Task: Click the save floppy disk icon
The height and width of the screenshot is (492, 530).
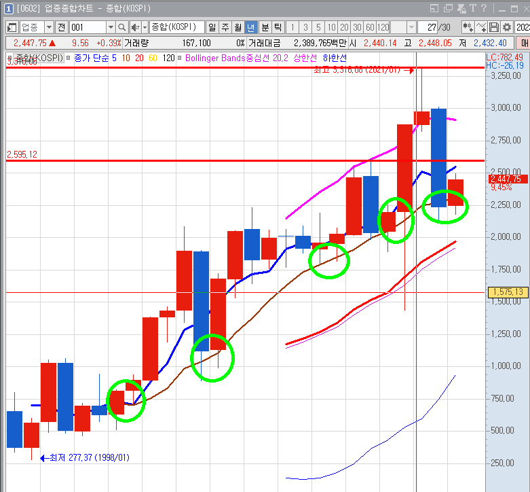Action: 494,27
